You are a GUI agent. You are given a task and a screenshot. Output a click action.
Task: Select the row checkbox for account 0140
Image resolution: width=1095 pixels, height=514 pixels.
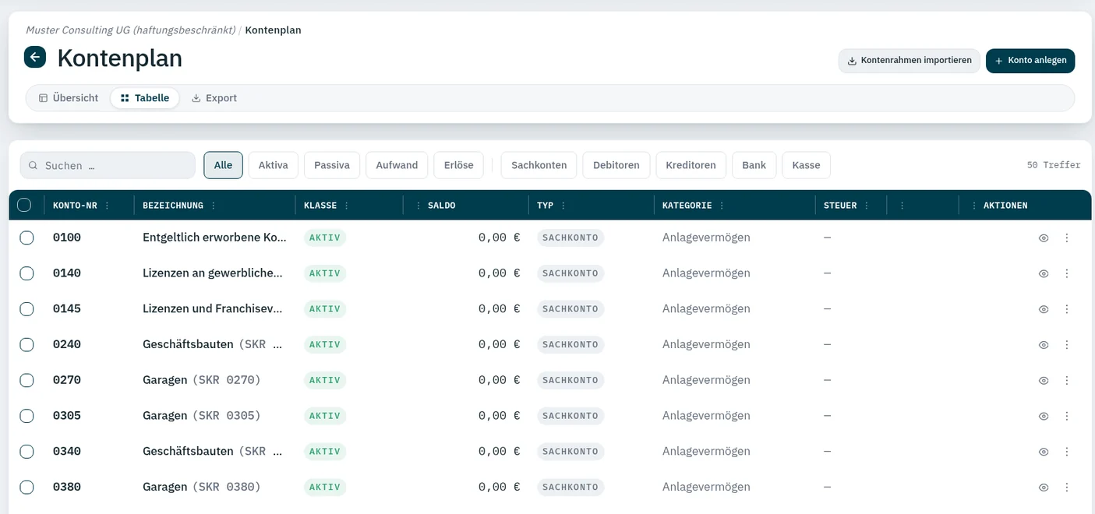26,273
